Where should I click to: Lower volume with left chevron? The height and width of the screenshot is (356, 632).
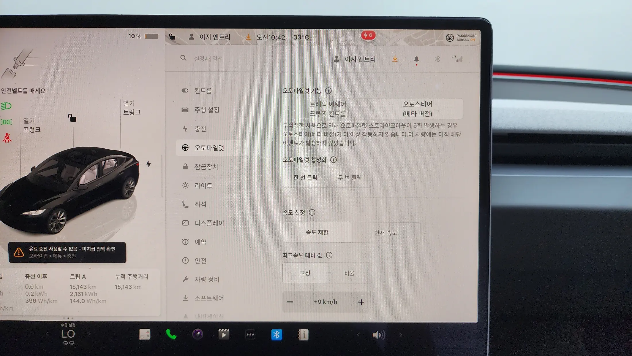pyautogui.click(x=358, y=335)
